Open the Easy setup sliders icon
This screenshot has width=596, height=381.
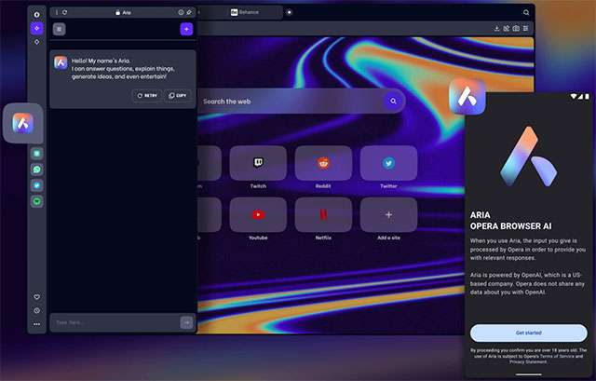(x=525, y=29)
